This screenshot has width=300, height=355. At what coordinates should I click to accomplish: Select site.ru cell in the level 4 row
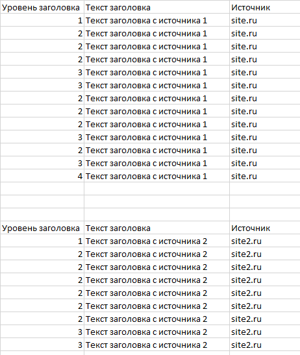pos(265,176)
